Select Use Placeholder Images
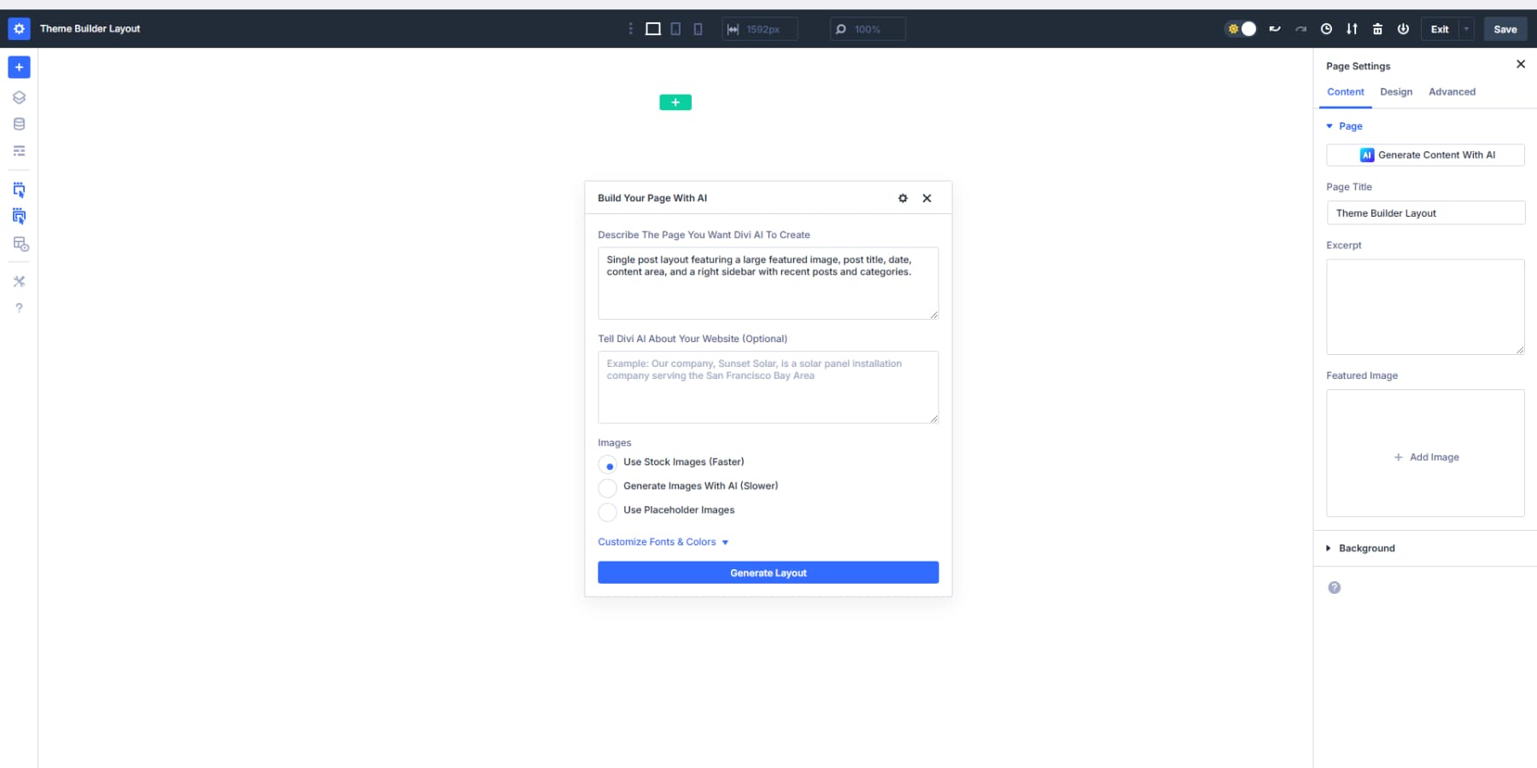The width and height of the screenshot is (1537, 768). pos(607,512)
